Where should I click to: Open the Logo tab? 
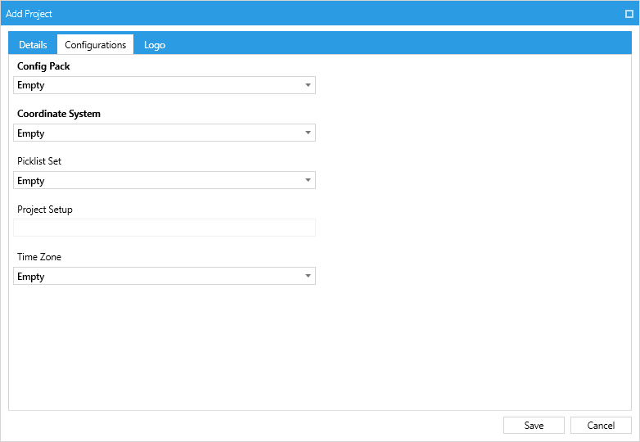[155, 44]
